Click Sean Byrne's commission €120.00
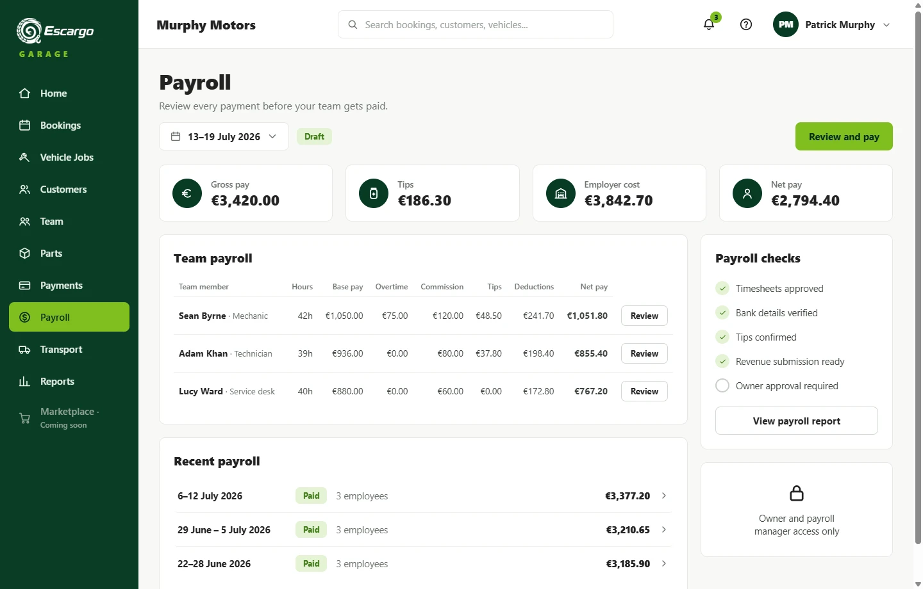This screenshot has height=589, width=923. pyautogui.click(x=448, y=316)
